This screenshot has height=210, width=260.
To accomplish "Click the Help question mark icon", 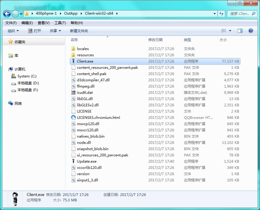I will pyautogui.click(x=250, y=30).
